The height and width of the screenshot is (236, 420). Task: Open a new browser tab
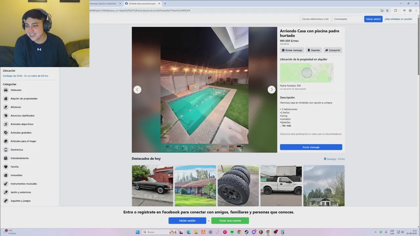click(x=165, y=4)
